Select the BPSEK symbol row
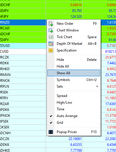 (23, 121)
